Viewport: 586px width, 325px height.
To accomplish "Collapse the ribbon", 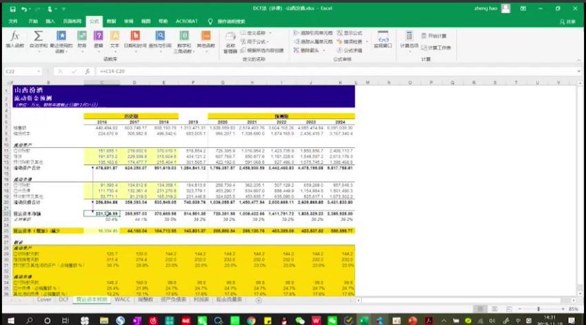I will pos(579,61).
